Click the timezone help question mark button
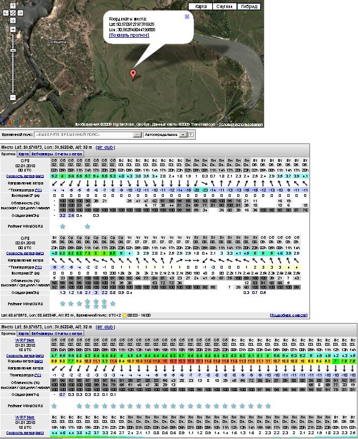358x439 pixels. (x=190, y=134)
